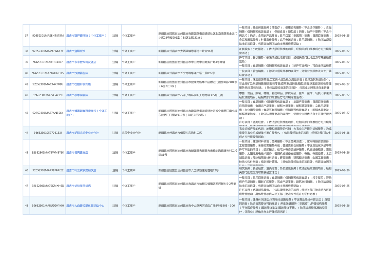Select code 92652301MA77G4Y19L
The height and width of the screenshot is (269, 381).
[x=48, y=95]
